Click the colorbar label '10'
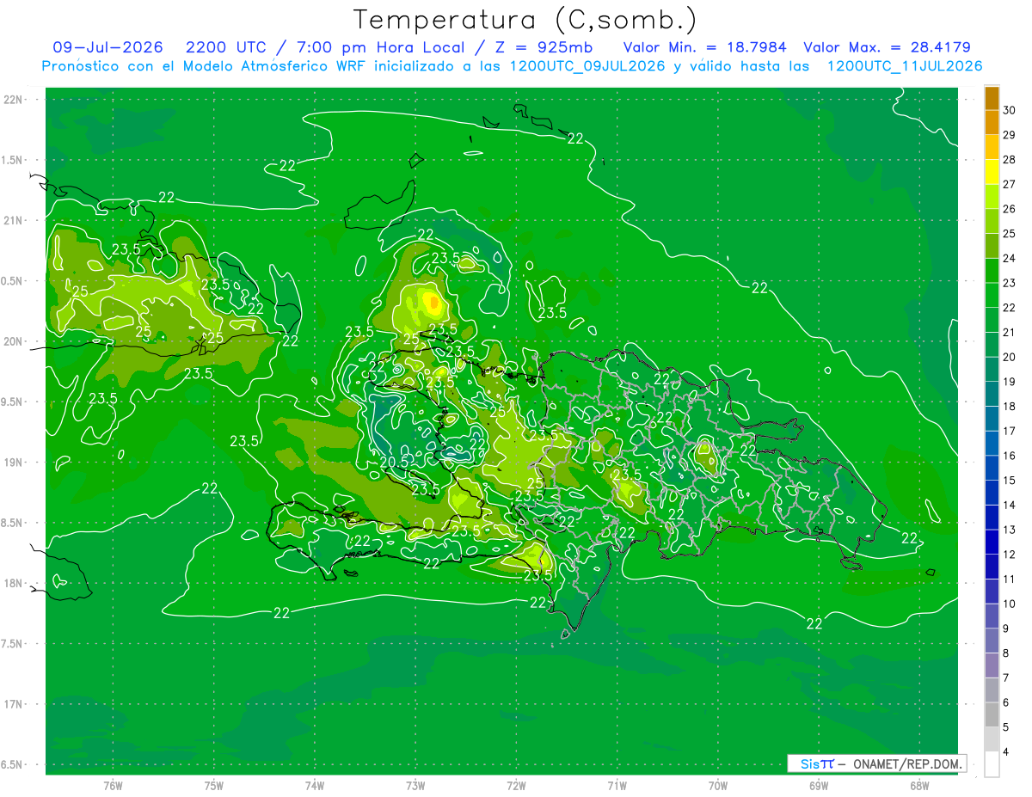The height and width of the screenshot is (797, 1032). 1010,604
